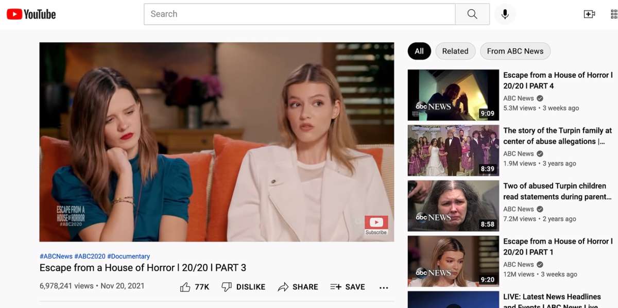Viewport: 618px width, 308px height.
Task: Open the #ABC2020 hashtag link
Action: point(90,256)
